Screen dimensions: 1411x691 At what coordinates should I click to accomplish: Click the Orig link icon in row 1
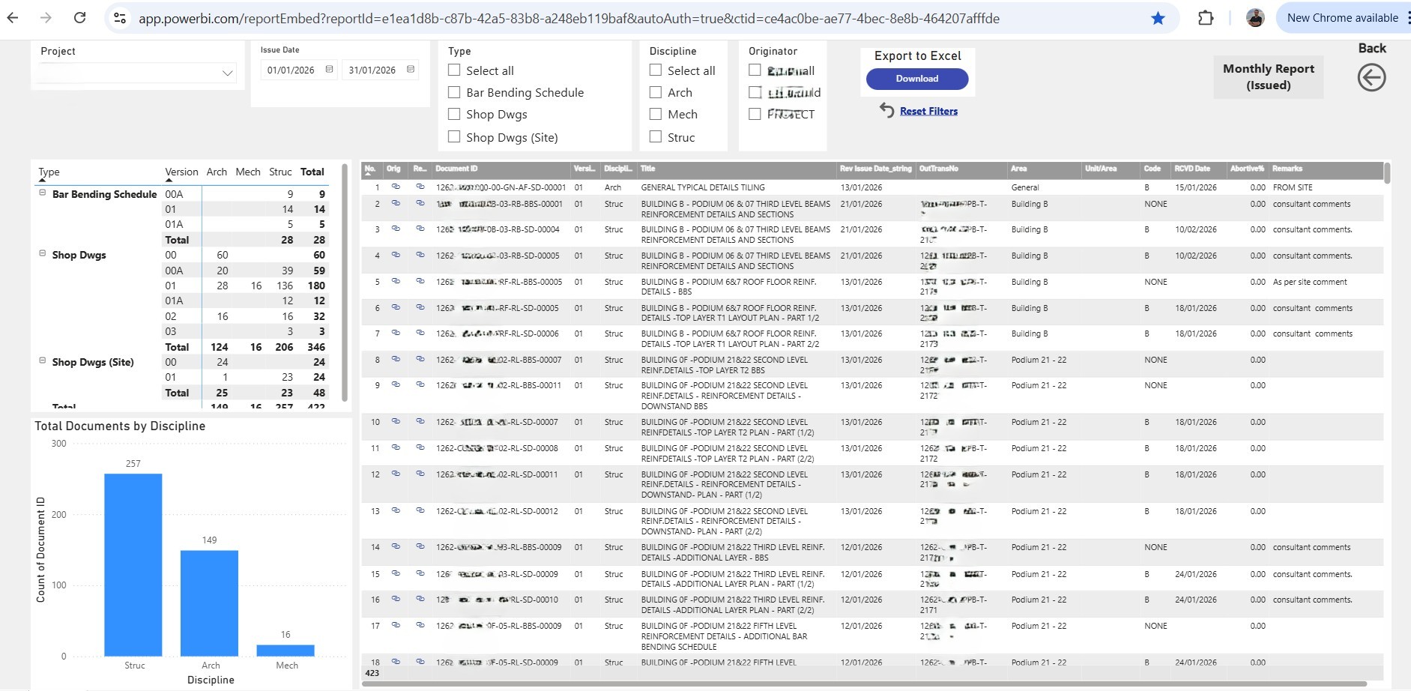[396, 187]
